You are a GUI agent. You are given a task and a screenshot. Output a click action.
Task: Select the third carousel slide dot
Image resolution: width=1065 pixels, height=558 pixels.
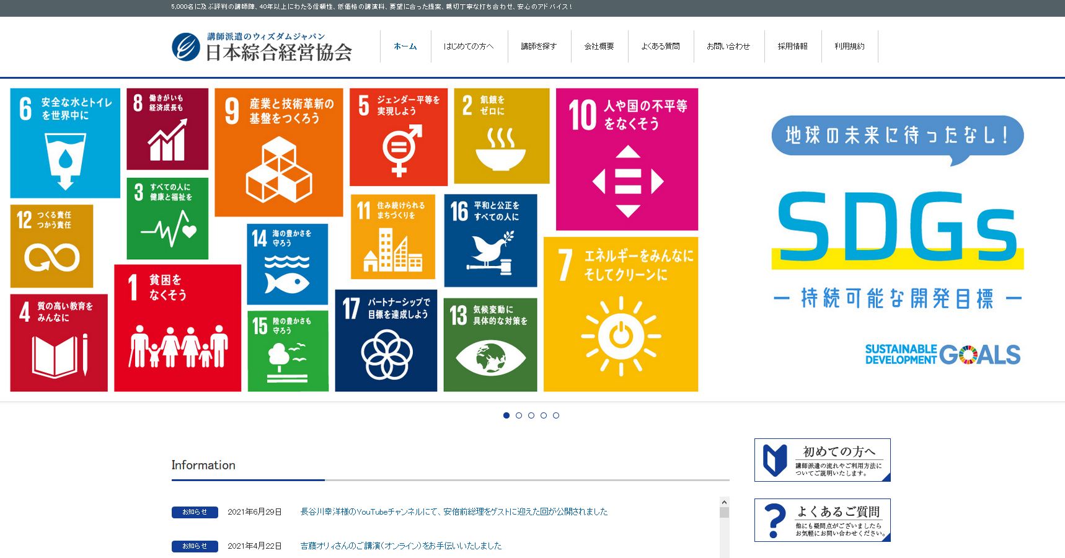531,415
